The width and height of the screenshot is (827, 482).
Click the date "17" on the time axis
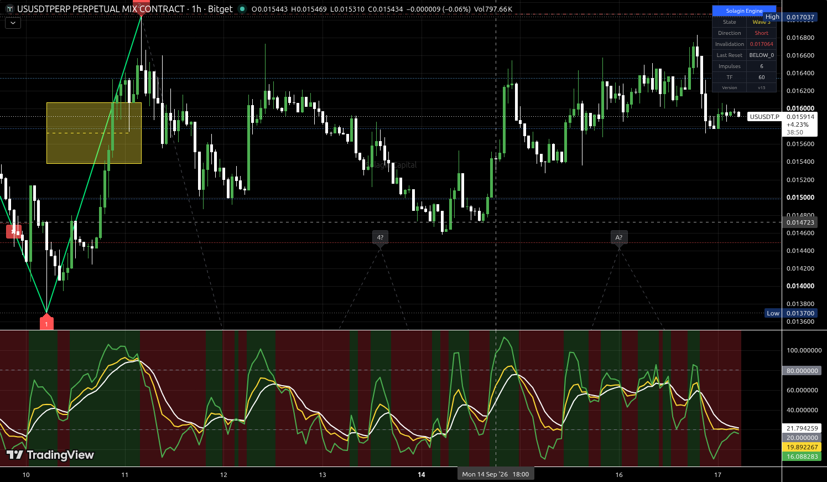point(717,475)
